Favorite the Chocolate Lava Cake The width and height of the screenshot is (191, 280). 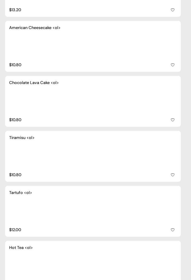pos(173,120)
